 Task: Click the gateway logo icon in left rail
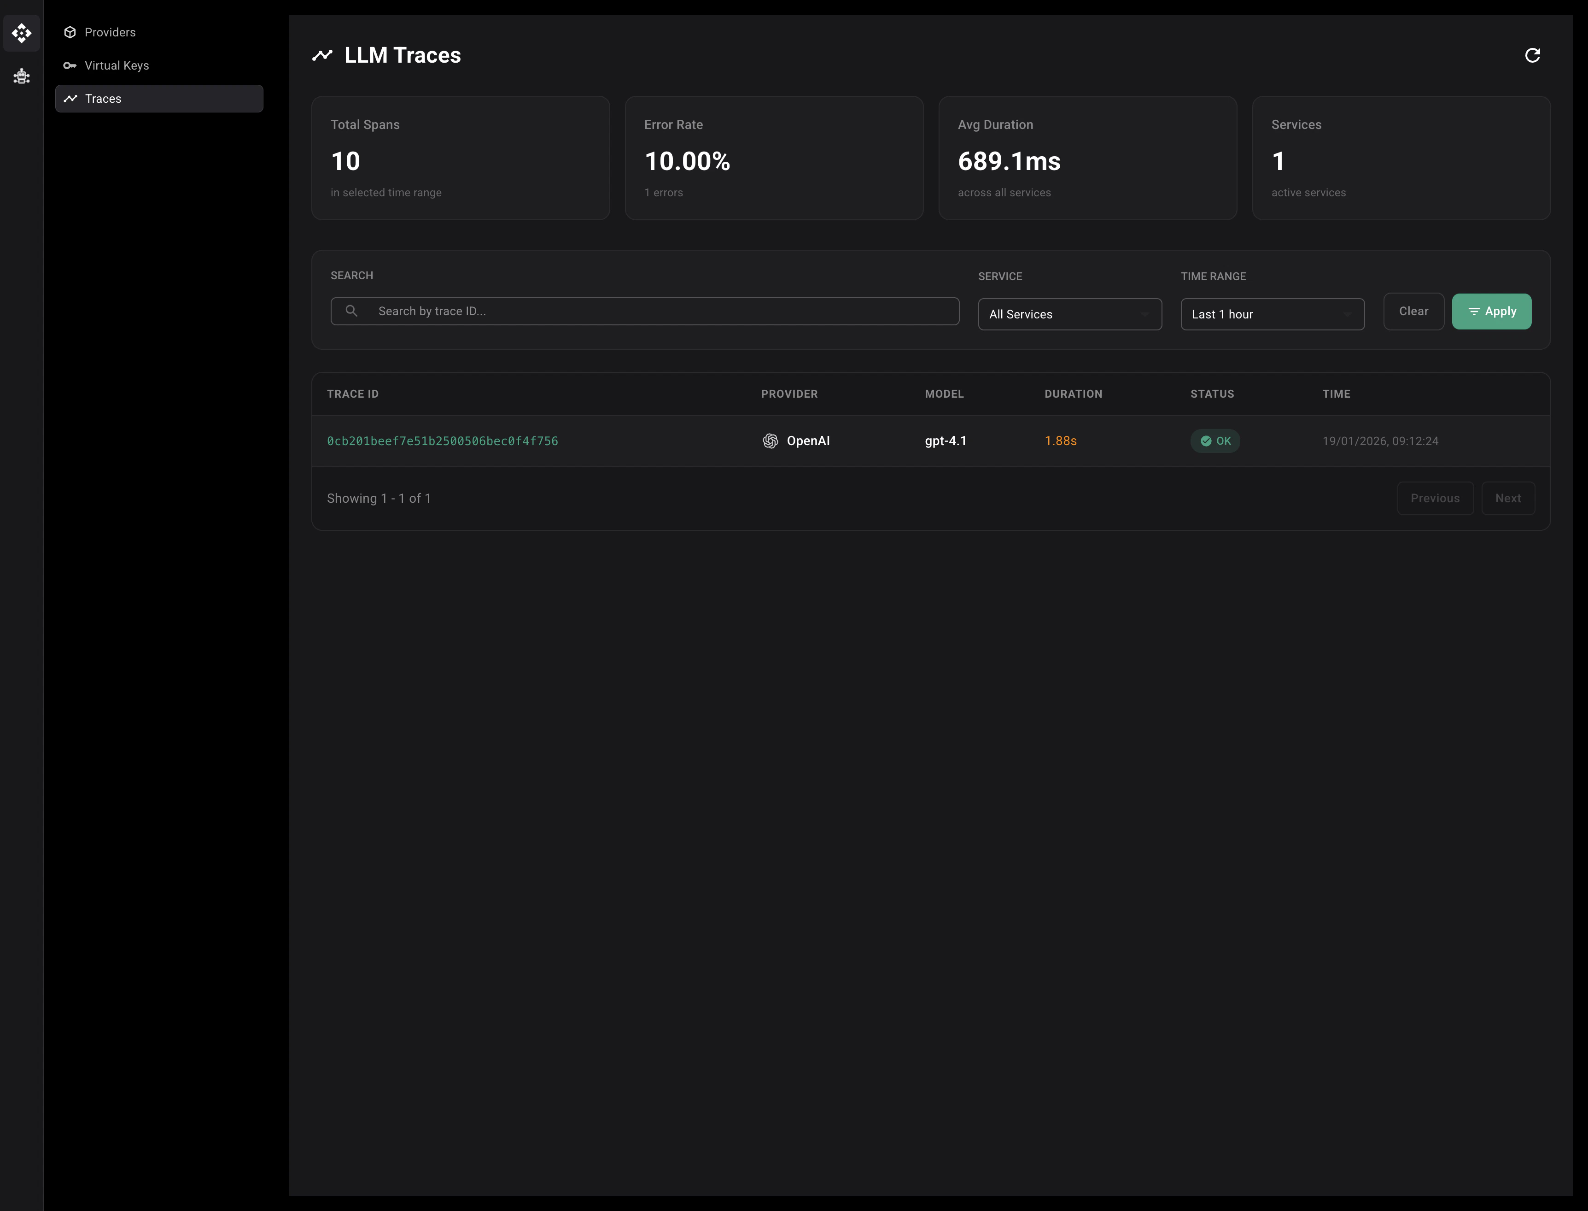22,33
